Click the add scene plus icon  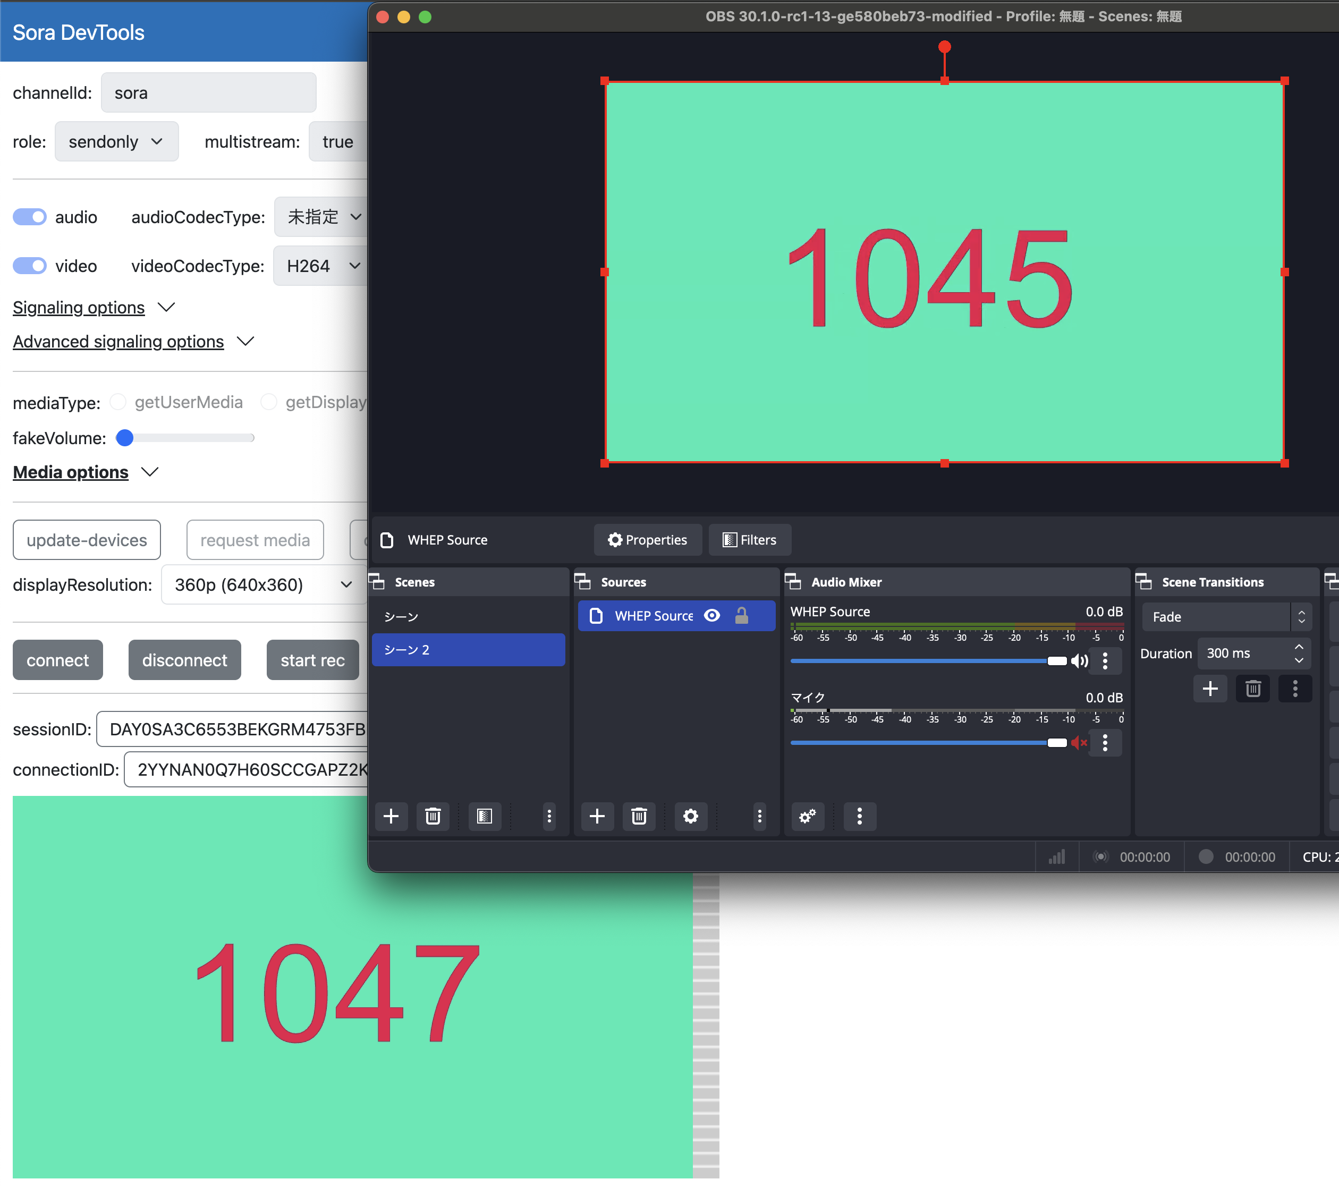tap(391, 816)
